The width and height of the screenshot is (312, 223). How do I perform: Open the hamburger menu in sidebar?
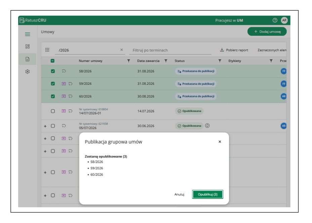click(28, 34)
